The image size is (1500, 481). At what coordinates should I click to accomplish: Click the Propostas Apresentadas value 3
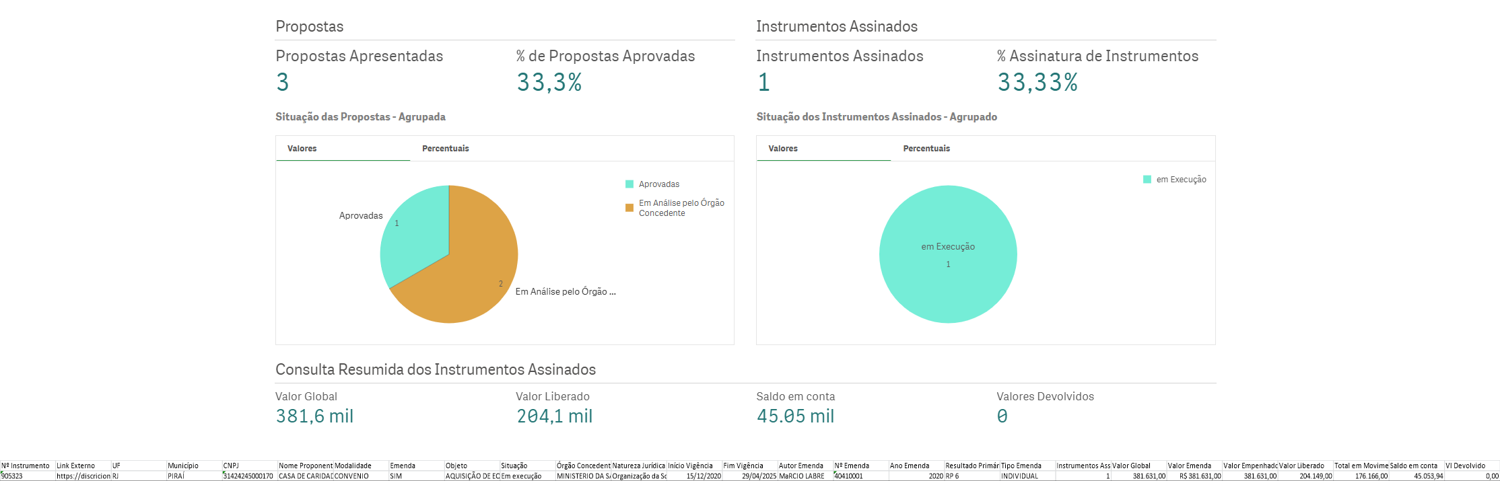(283, 82)
